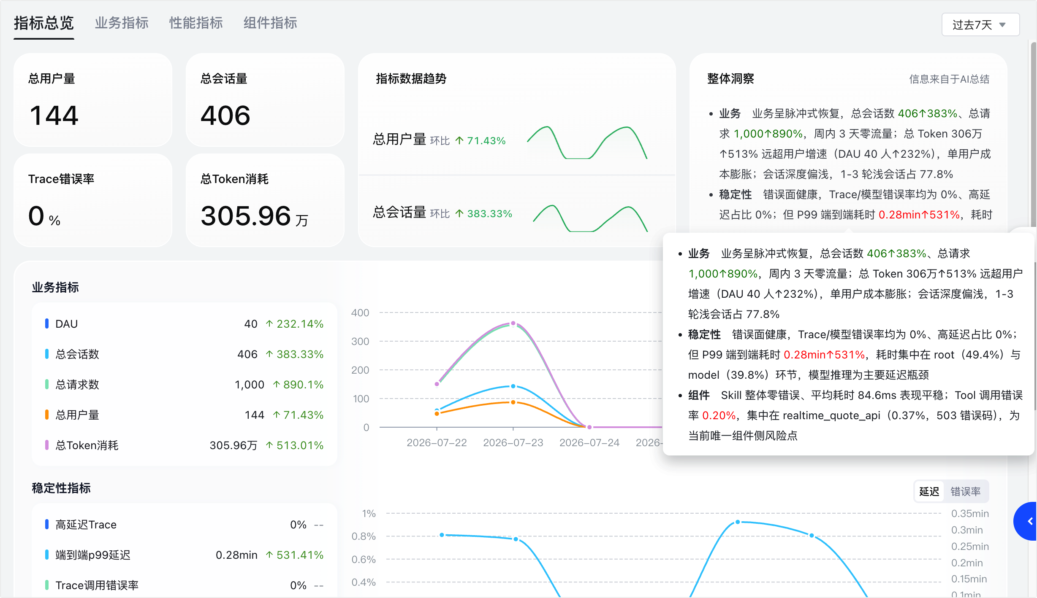Viewport: 1037px width, 598px height.
Task: Click the 总会话量 card showing 406
Action: (x=265, y=100)
